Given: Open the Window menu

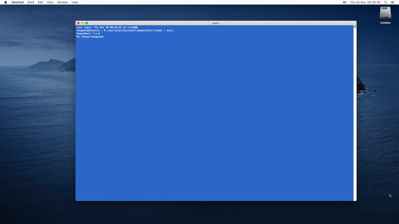Looking at the screenshot, I should [x=62, y=2].
